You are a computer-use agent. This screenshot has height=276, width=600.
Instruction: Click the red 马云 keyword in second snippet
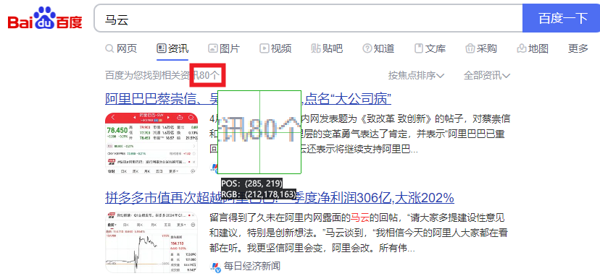click(359, 218)
